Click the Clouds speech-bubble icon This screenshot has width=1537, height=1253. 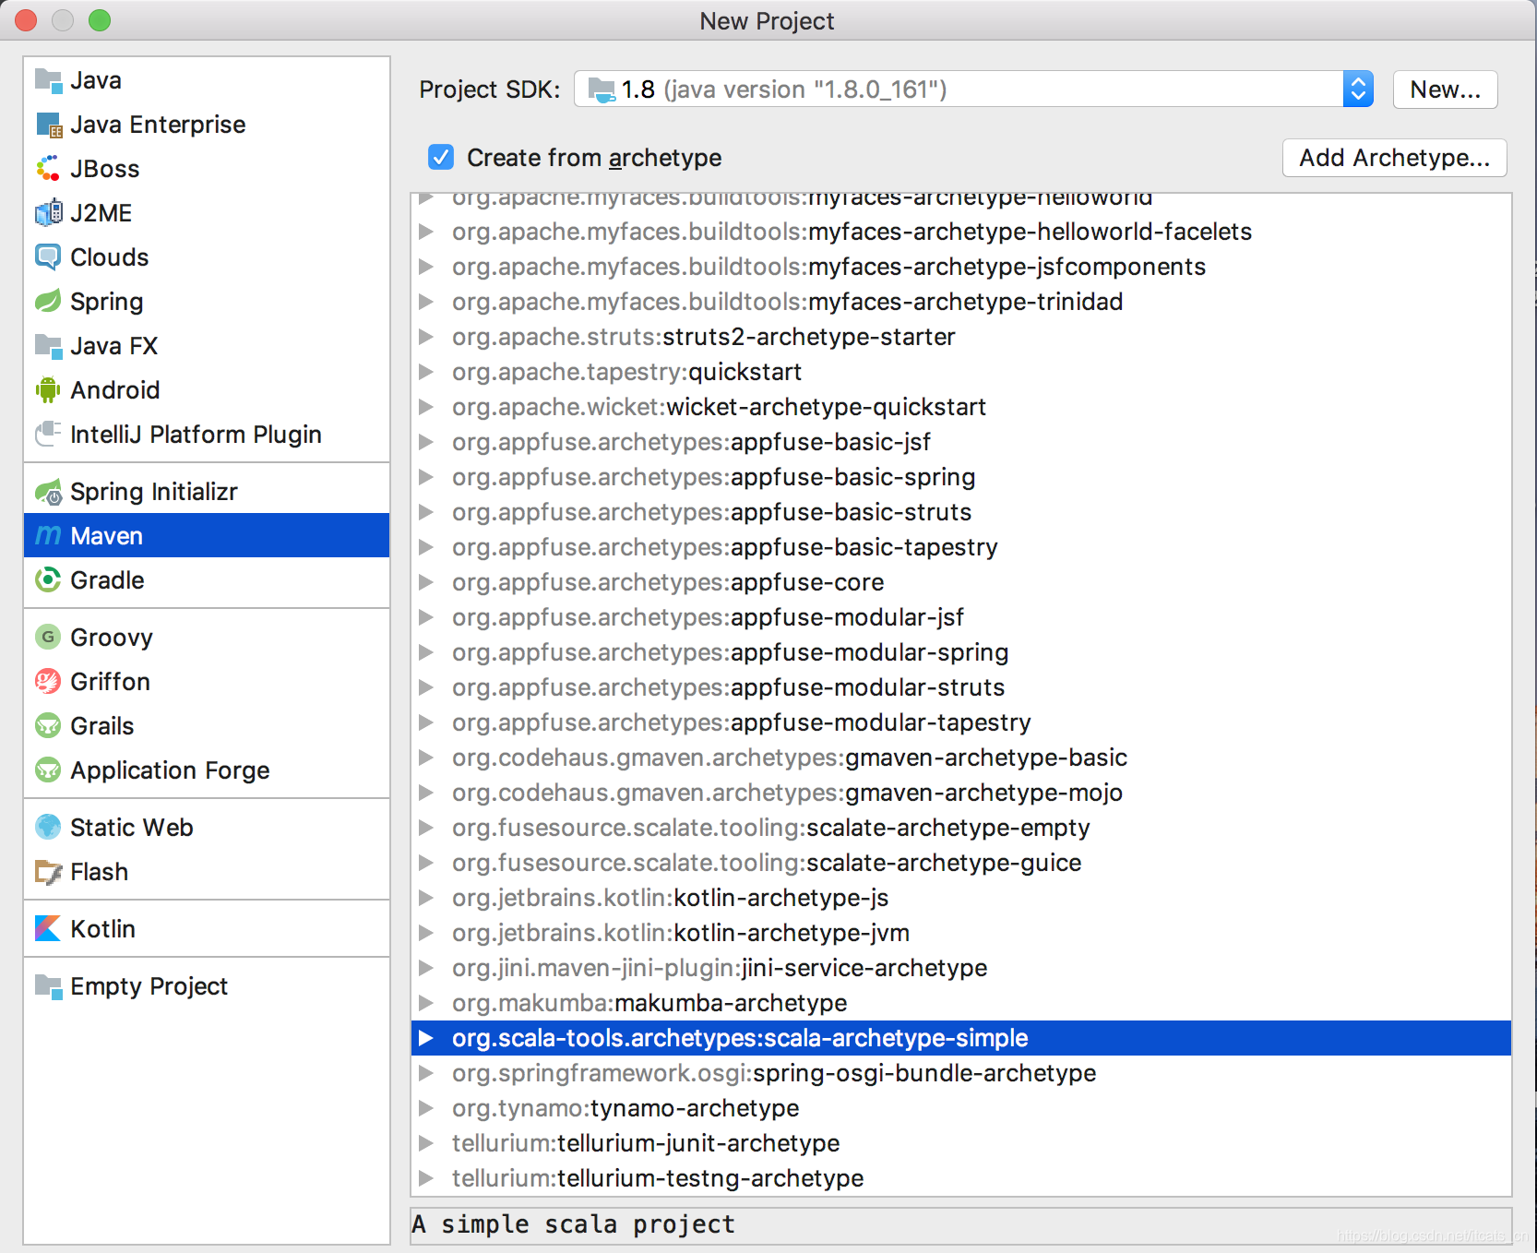tap(48, 257)
